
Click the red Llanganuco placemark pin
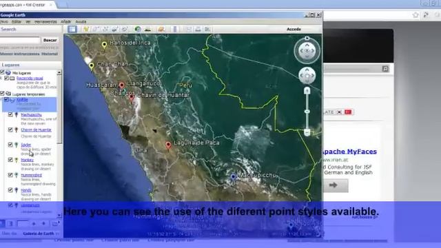pyautogui.click(x=121, y=85)
